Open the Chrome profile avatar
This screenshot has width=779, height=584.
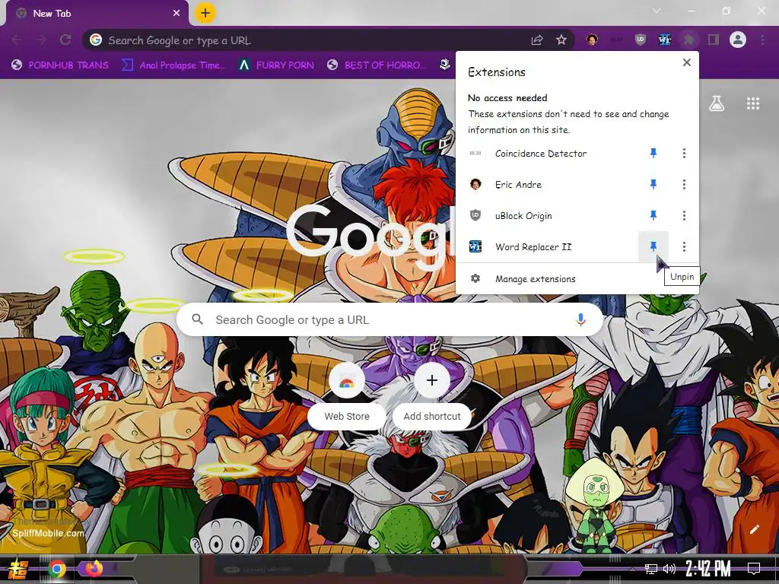[x=738, y=40]
